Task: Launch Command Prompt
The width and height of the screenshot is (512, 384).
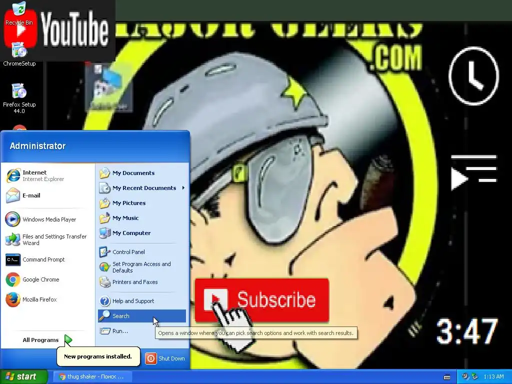Action: click(x=35, y=259)
